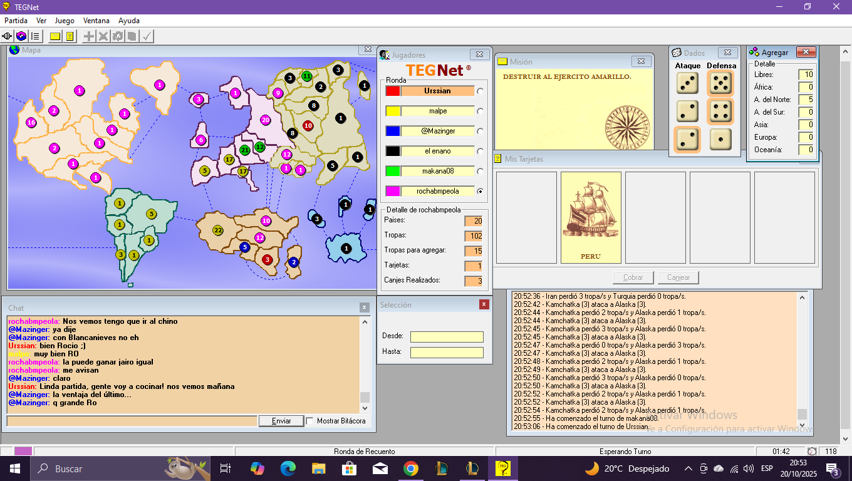This screenshot has width=852, height=481.
Task: Click the defense die showing one
Action: [x=720, y=139]
